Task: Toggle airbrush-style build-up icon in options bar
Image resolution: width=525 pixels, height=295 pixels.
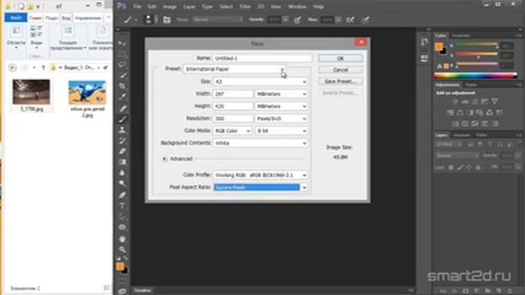Action: pyautogui.click(x=350, y=20)
